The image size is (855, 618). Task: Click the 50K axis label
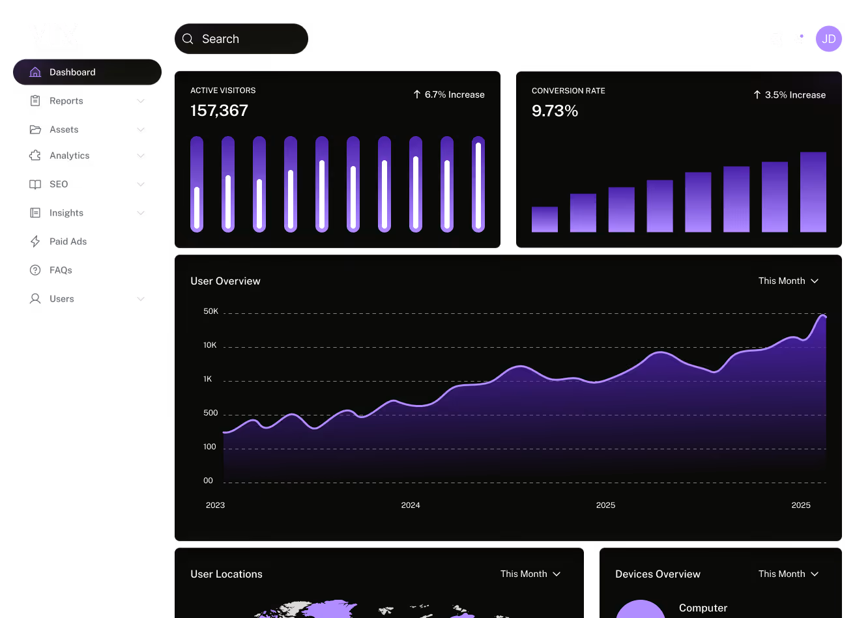(211, 311)
